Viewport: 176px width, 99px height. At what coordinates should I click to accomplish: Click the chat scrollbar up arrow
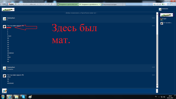[x=157, y=15]
